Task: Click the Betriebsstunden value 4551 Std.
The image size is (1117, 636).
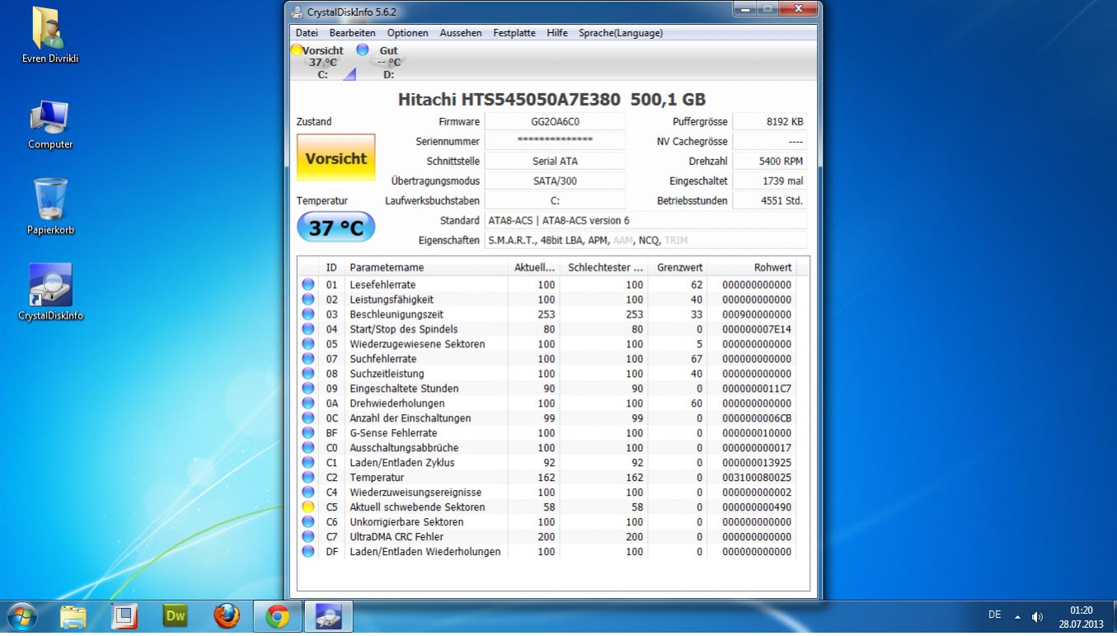Action: tap(769, 200)
